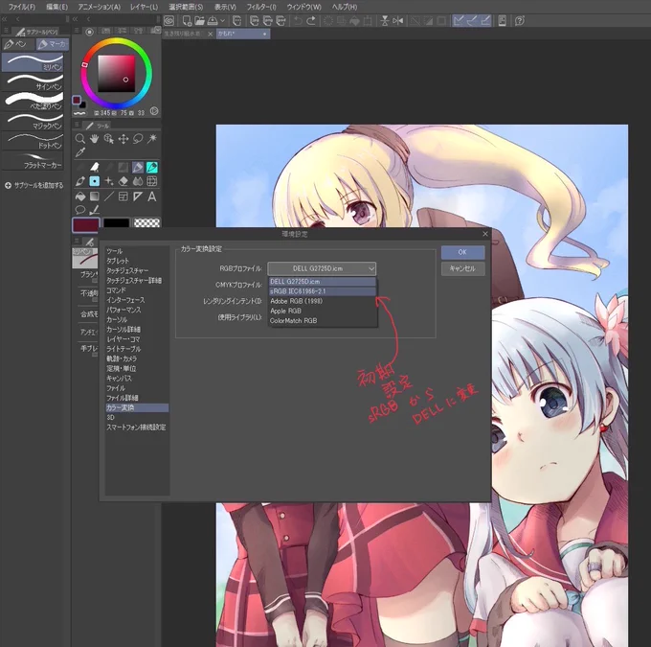Select the black sub color swatch
The height and width of the screenshot is (647, 651).
116,223
